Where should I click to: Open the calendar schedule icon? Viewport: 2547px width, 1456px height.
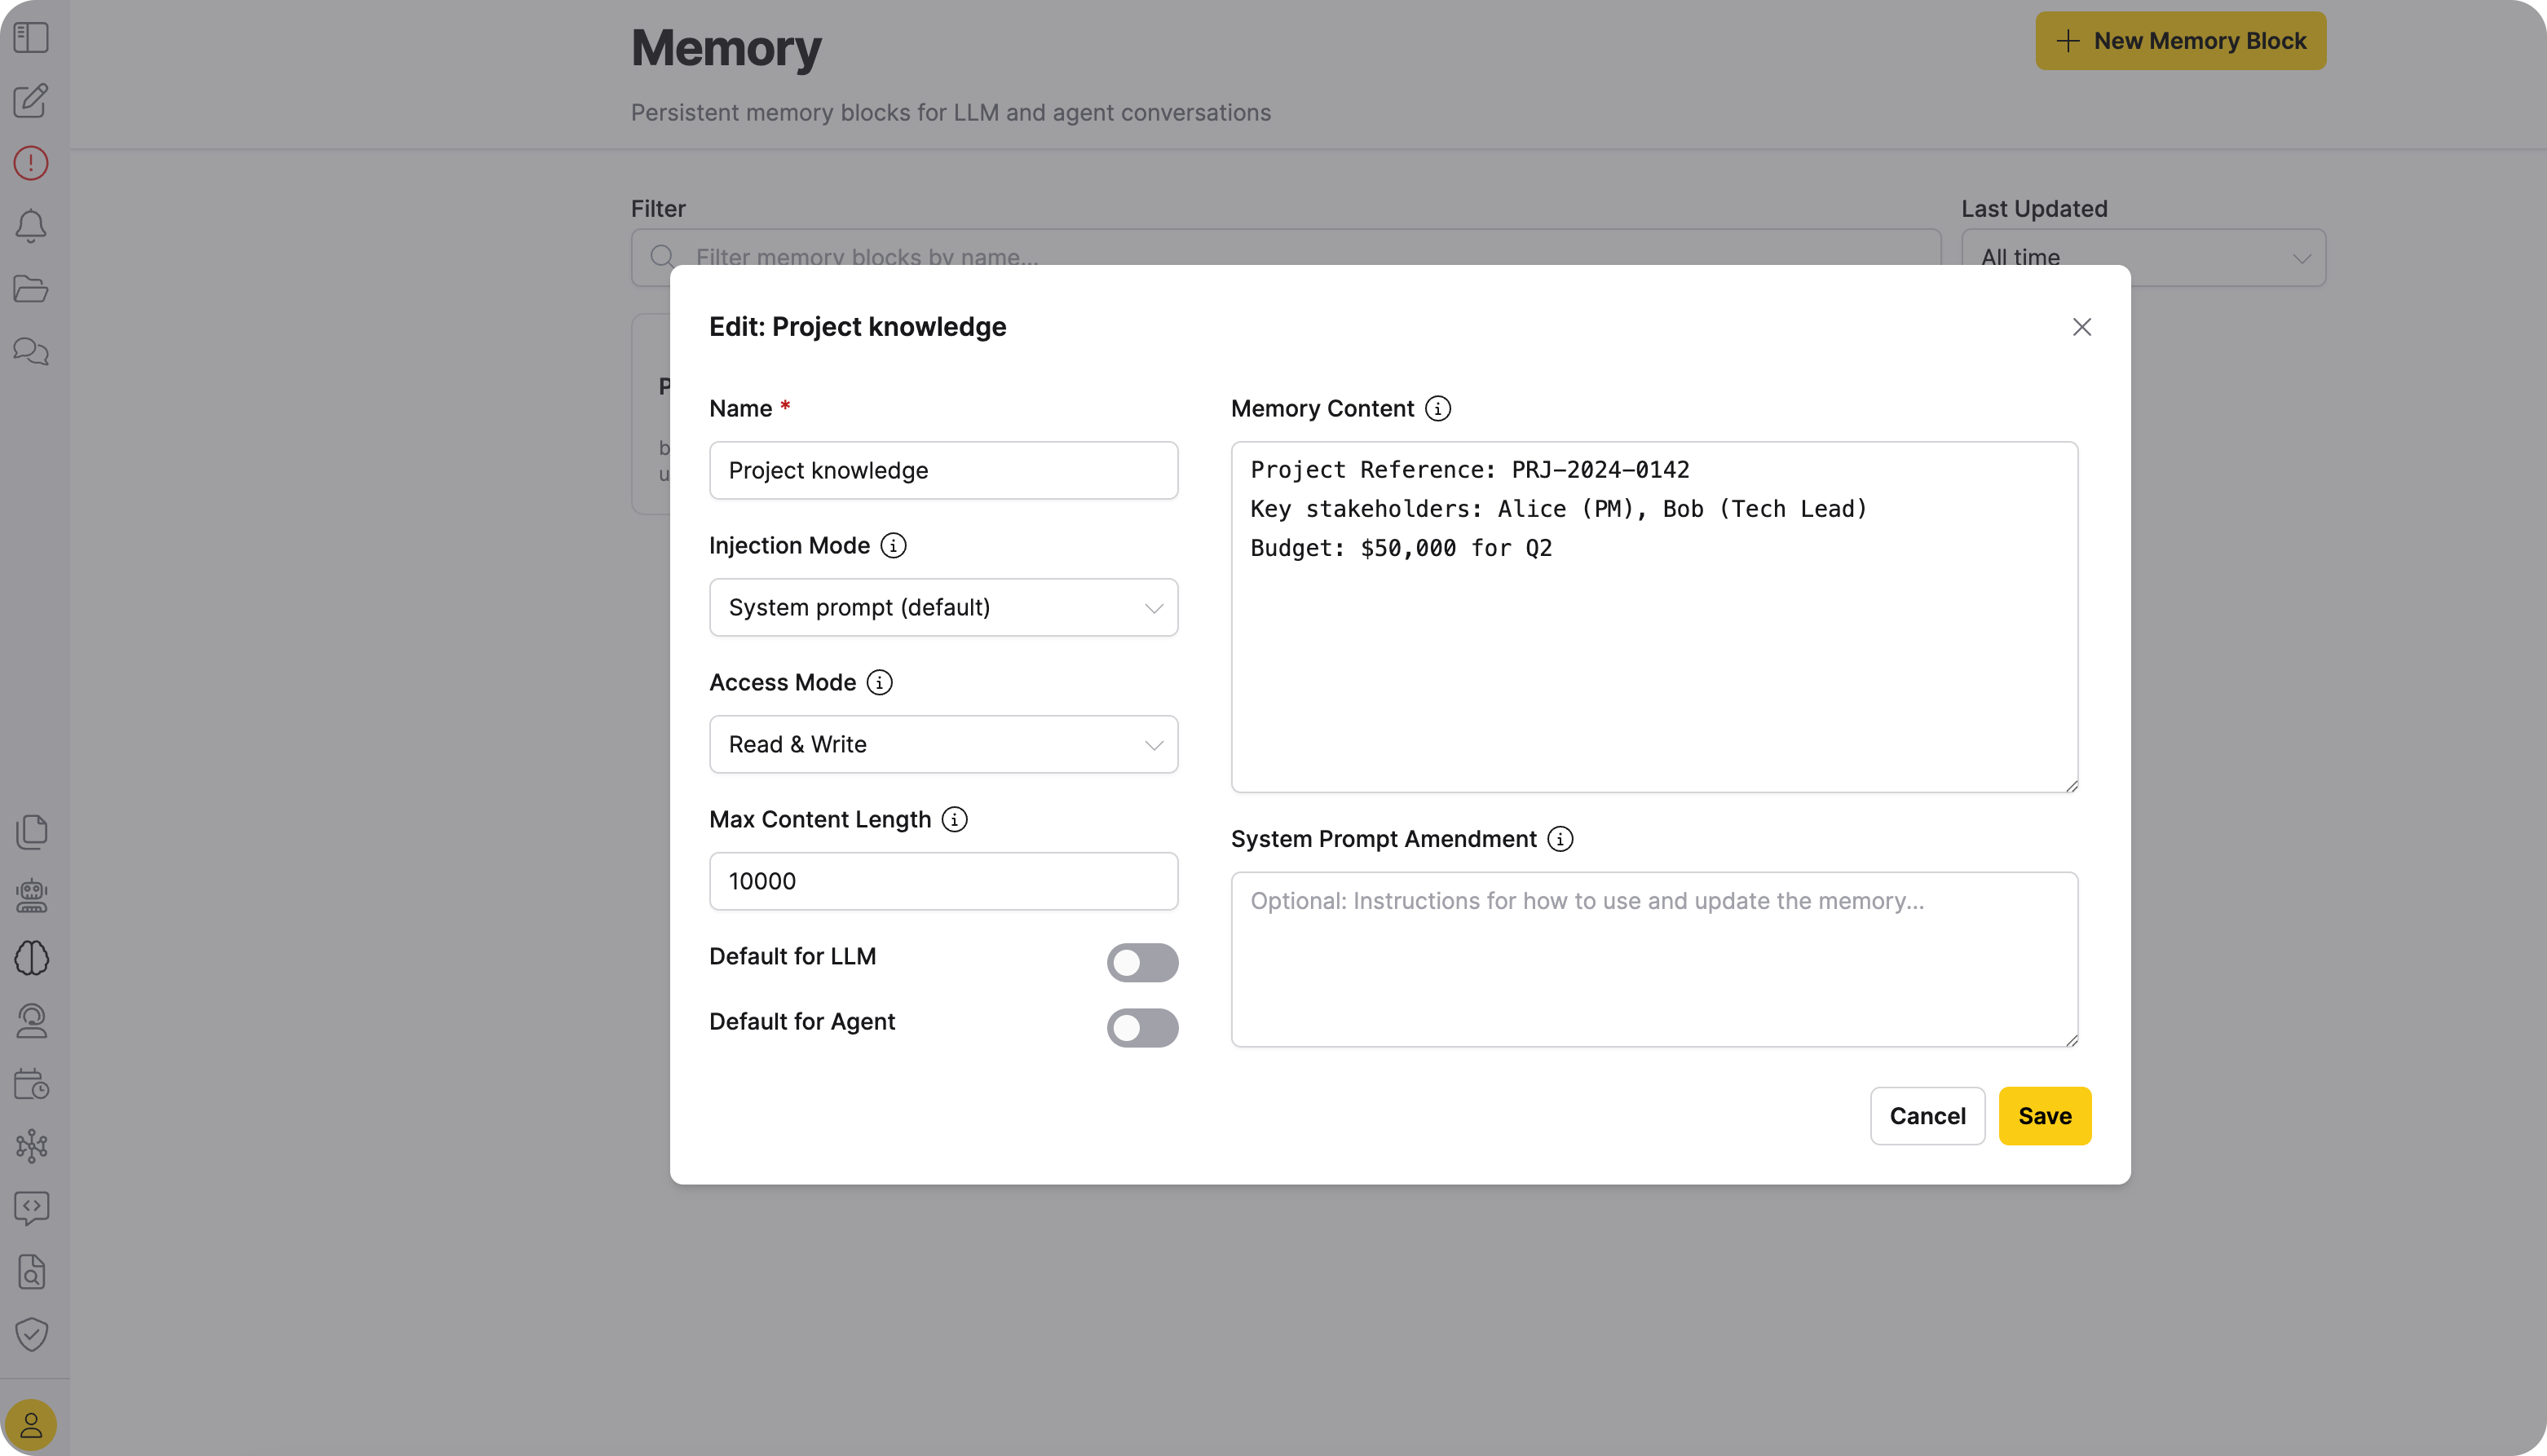(31, 1083)
